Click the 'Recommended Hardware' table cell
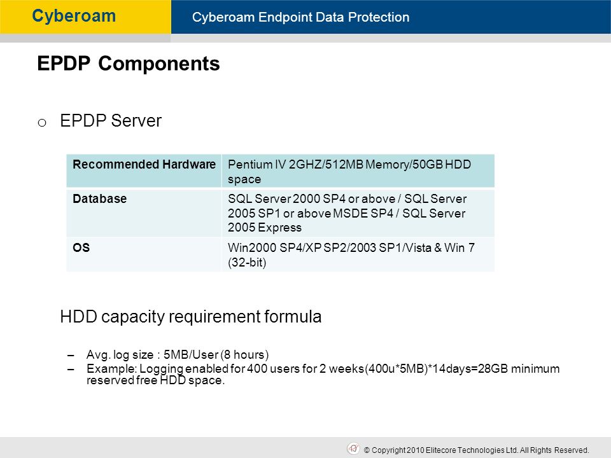 (x=144, y=171)
